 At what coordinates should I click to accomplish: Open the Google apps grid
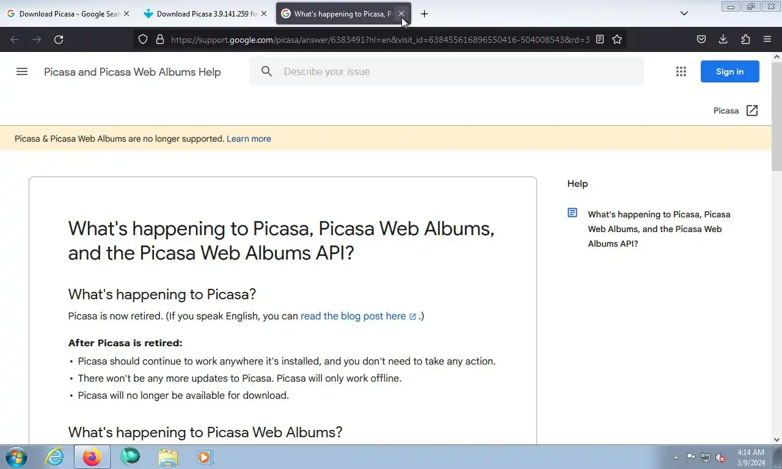point(681,71)
